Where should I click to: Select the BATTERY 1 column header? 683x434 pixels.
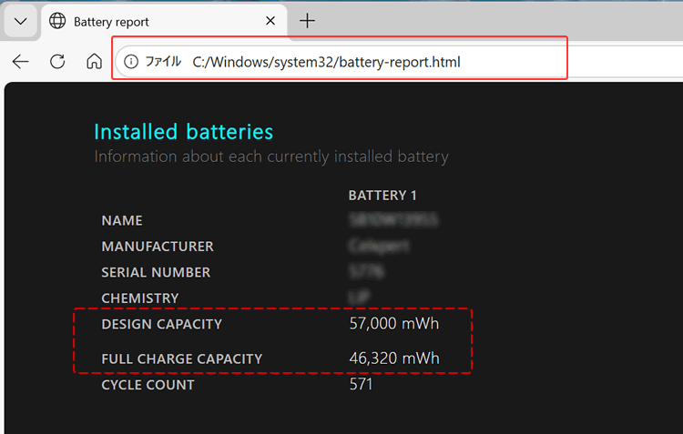382,196
